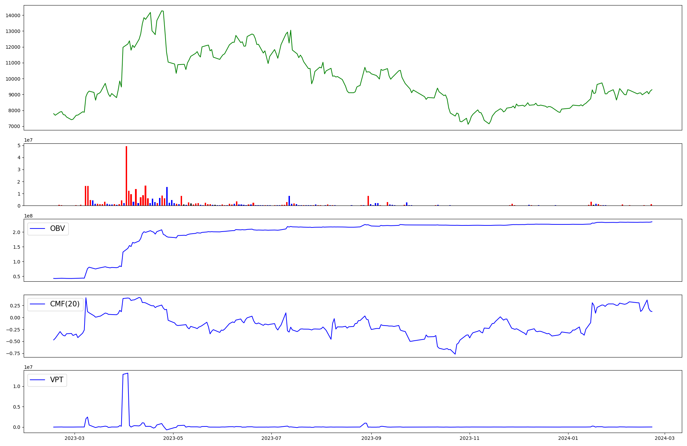Select the 2024-03 date tick label
The height and width of the screenshot is (446, 687).
point(665,438)
